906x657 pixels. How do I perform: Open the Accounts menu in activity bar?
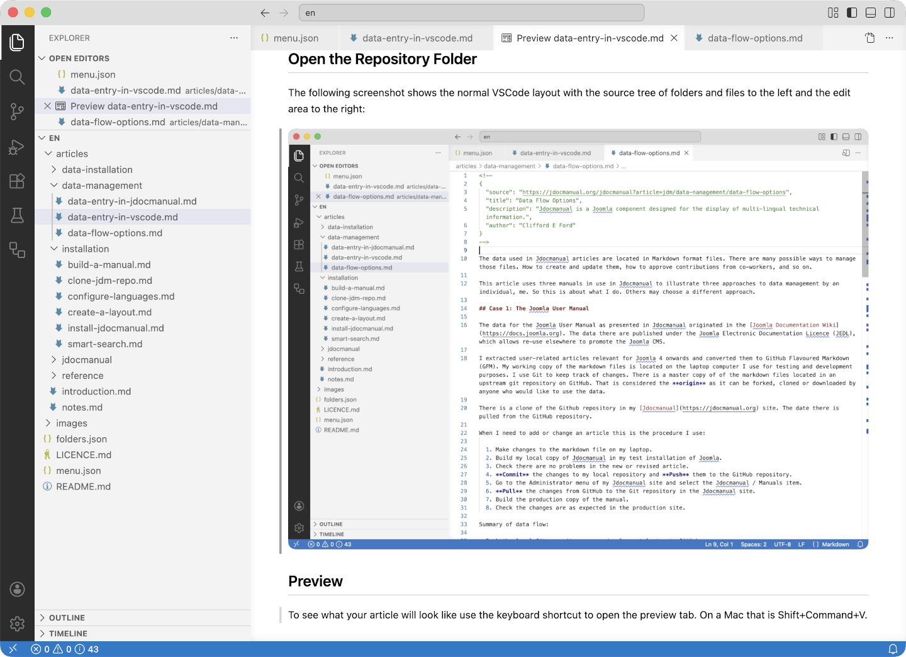17,589
